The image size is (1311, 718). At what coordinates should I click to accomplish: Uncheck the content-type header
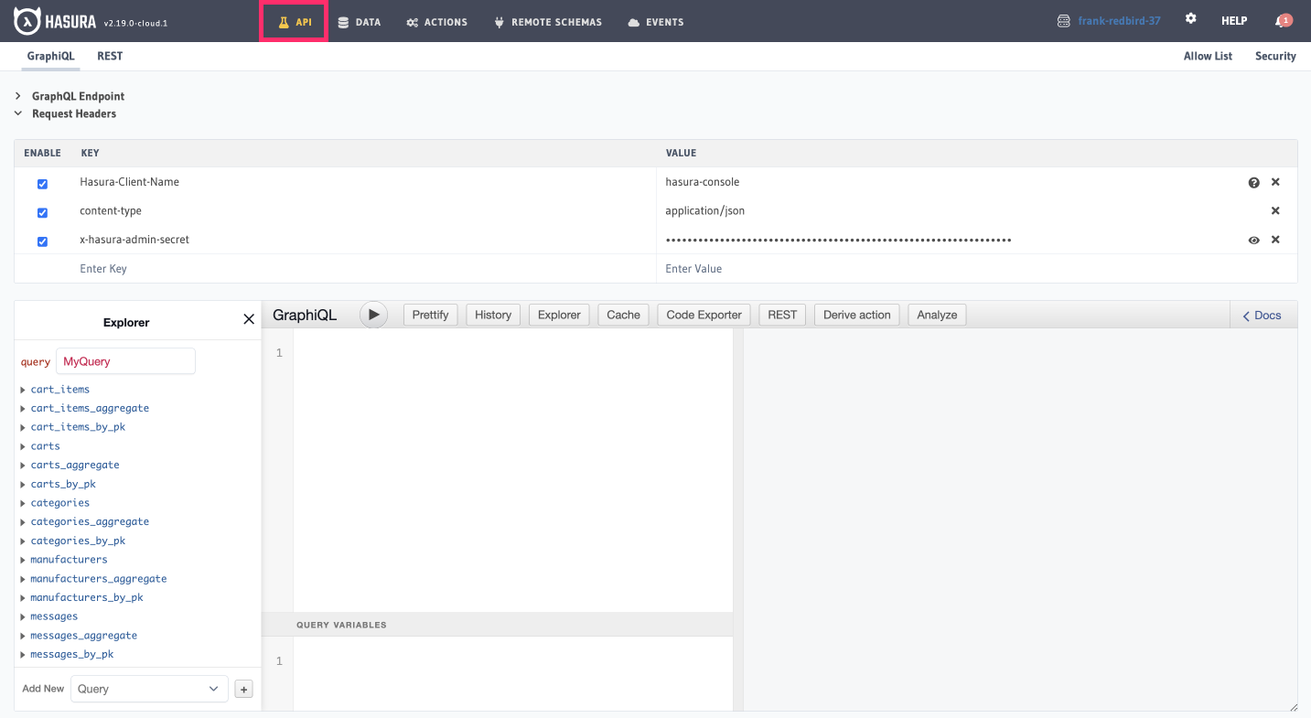[42, 213]
